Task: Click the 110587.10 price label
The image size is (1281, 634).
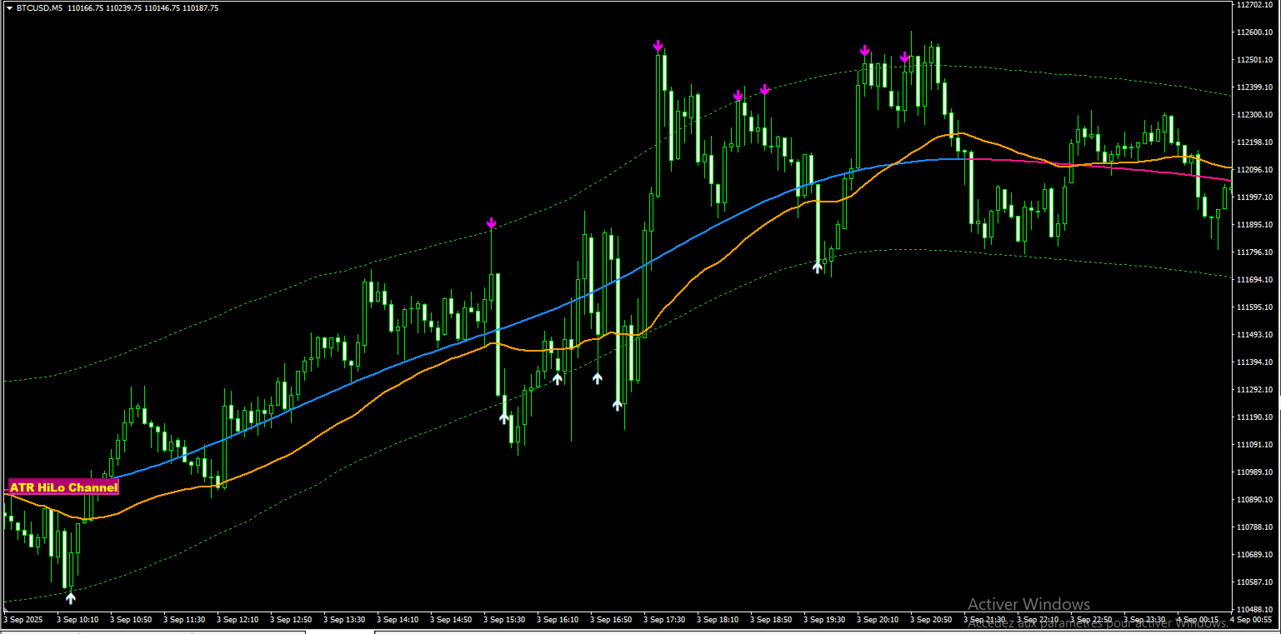Action: (1256, 582)
